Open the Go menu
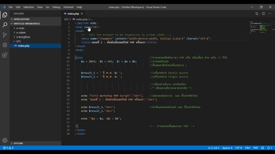This screenshot has width=275, height=154. coord(48,7)
